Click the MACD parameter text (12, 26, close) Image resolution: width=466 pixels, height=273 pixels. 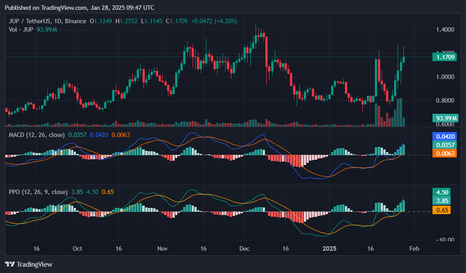[46, 134]
